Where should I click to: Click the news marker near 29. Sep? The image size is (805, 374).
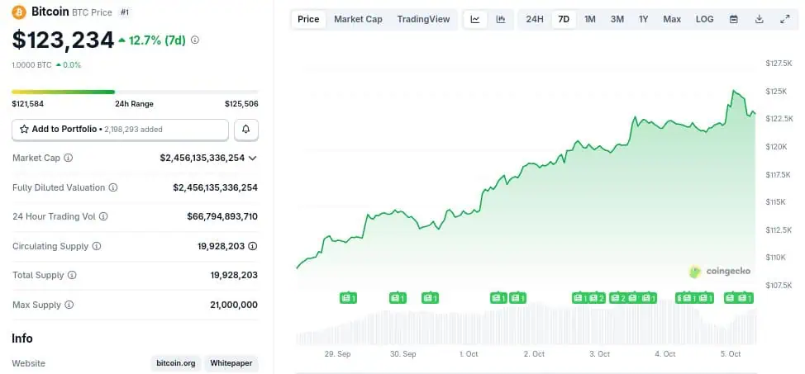click(348, 297)
